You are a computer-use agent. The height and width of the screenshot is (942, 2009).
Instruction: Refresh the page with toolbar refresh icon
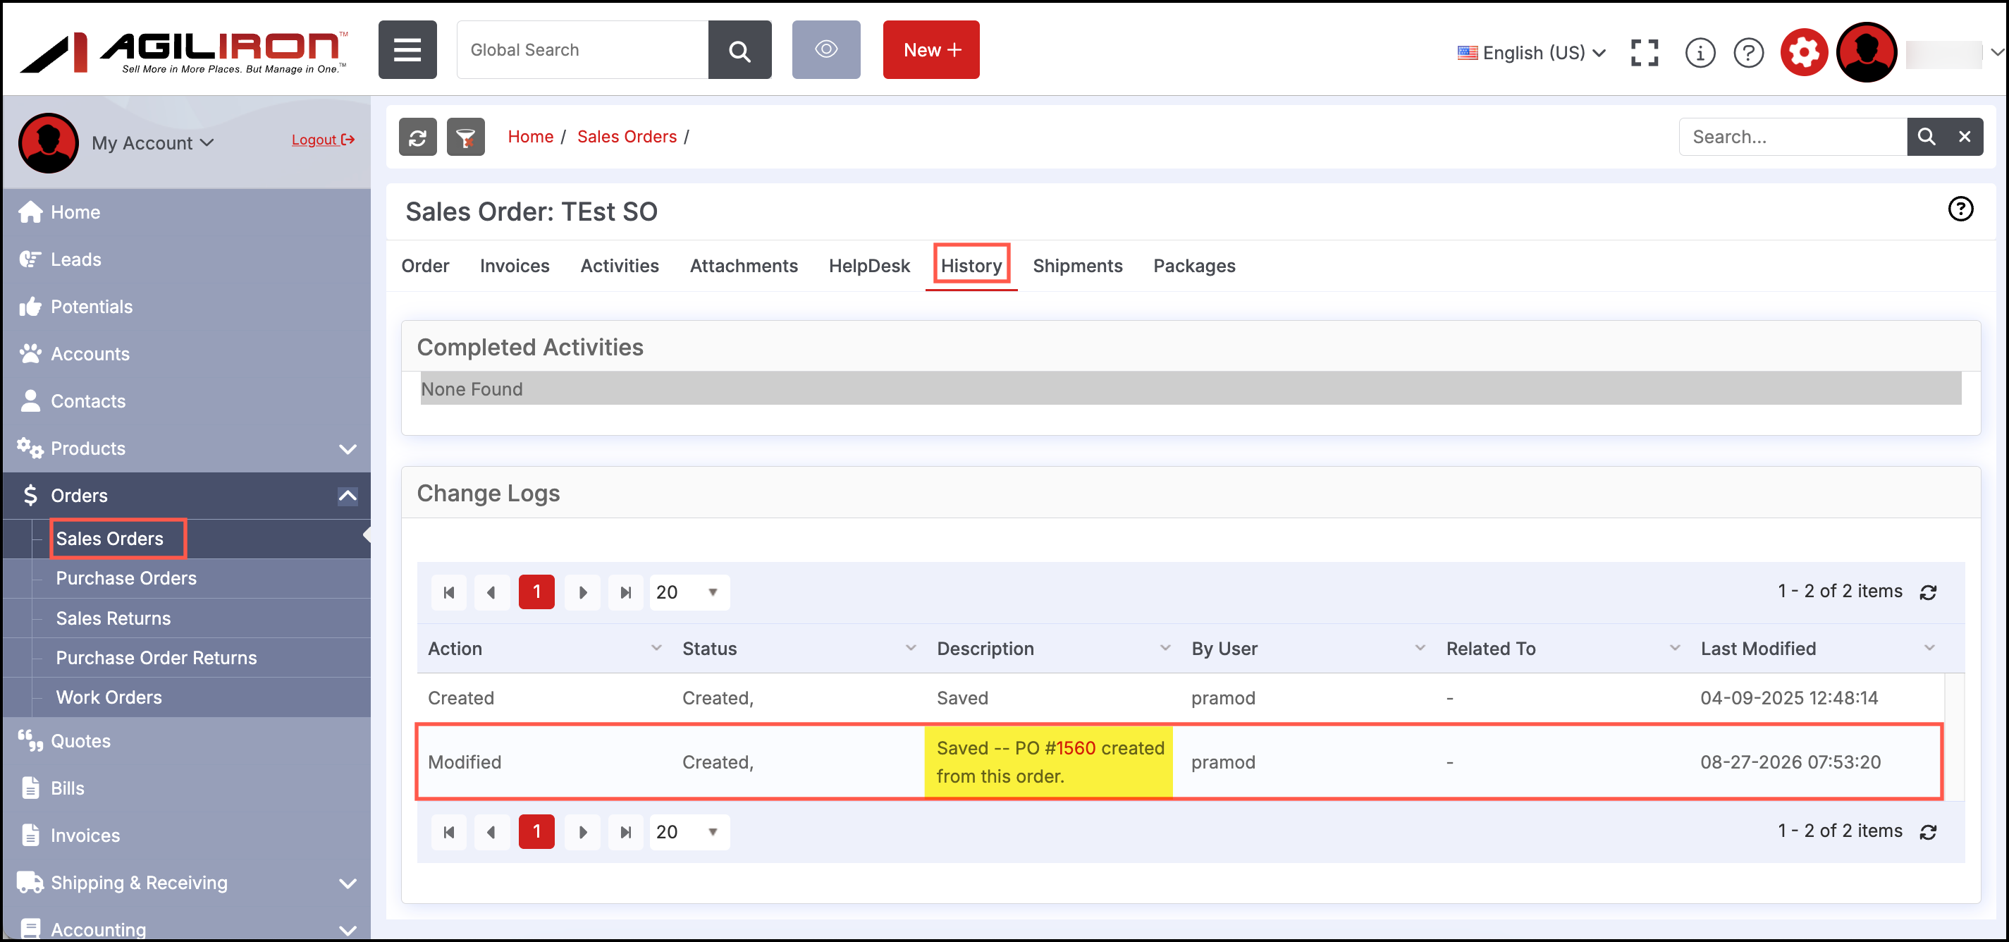coord(417,137)
